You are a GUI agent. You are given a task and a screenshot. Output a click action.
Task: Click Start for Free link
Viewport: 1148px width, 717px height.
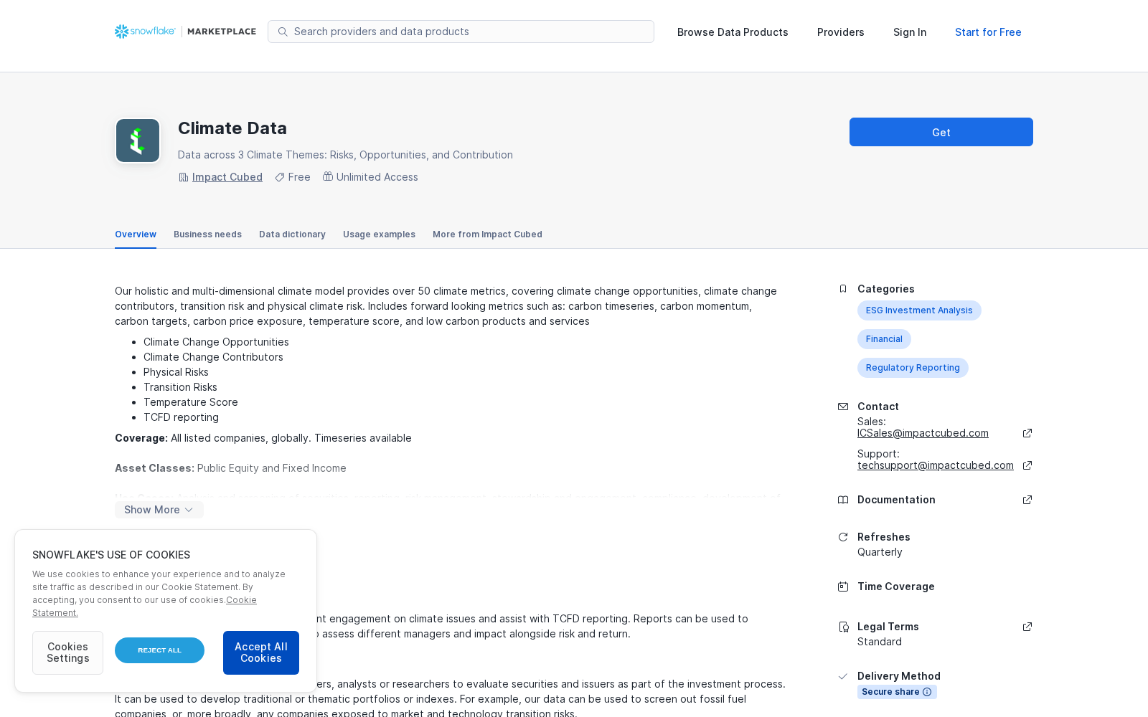[x=988, y=32]
